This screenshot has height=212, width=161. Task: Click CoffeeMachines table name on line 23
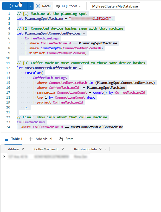tap(31, 122)
